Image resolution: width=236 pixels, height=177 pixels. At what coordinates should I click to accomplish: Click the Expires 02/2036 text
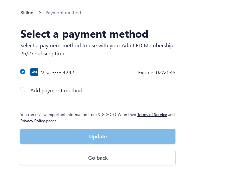tap(157, 72)
